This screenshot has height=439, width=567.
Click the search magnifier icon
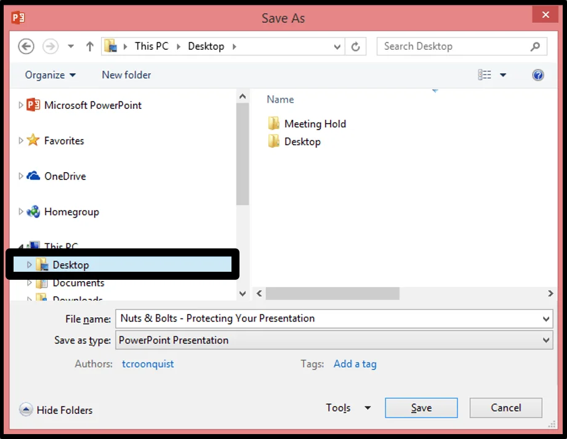pos(536,46)
